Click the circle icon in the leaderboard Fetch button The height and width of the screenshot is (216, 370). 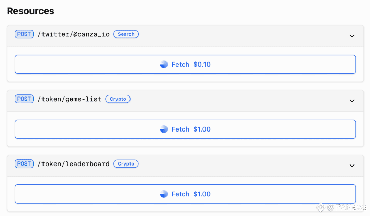click(x=164, y=194)
